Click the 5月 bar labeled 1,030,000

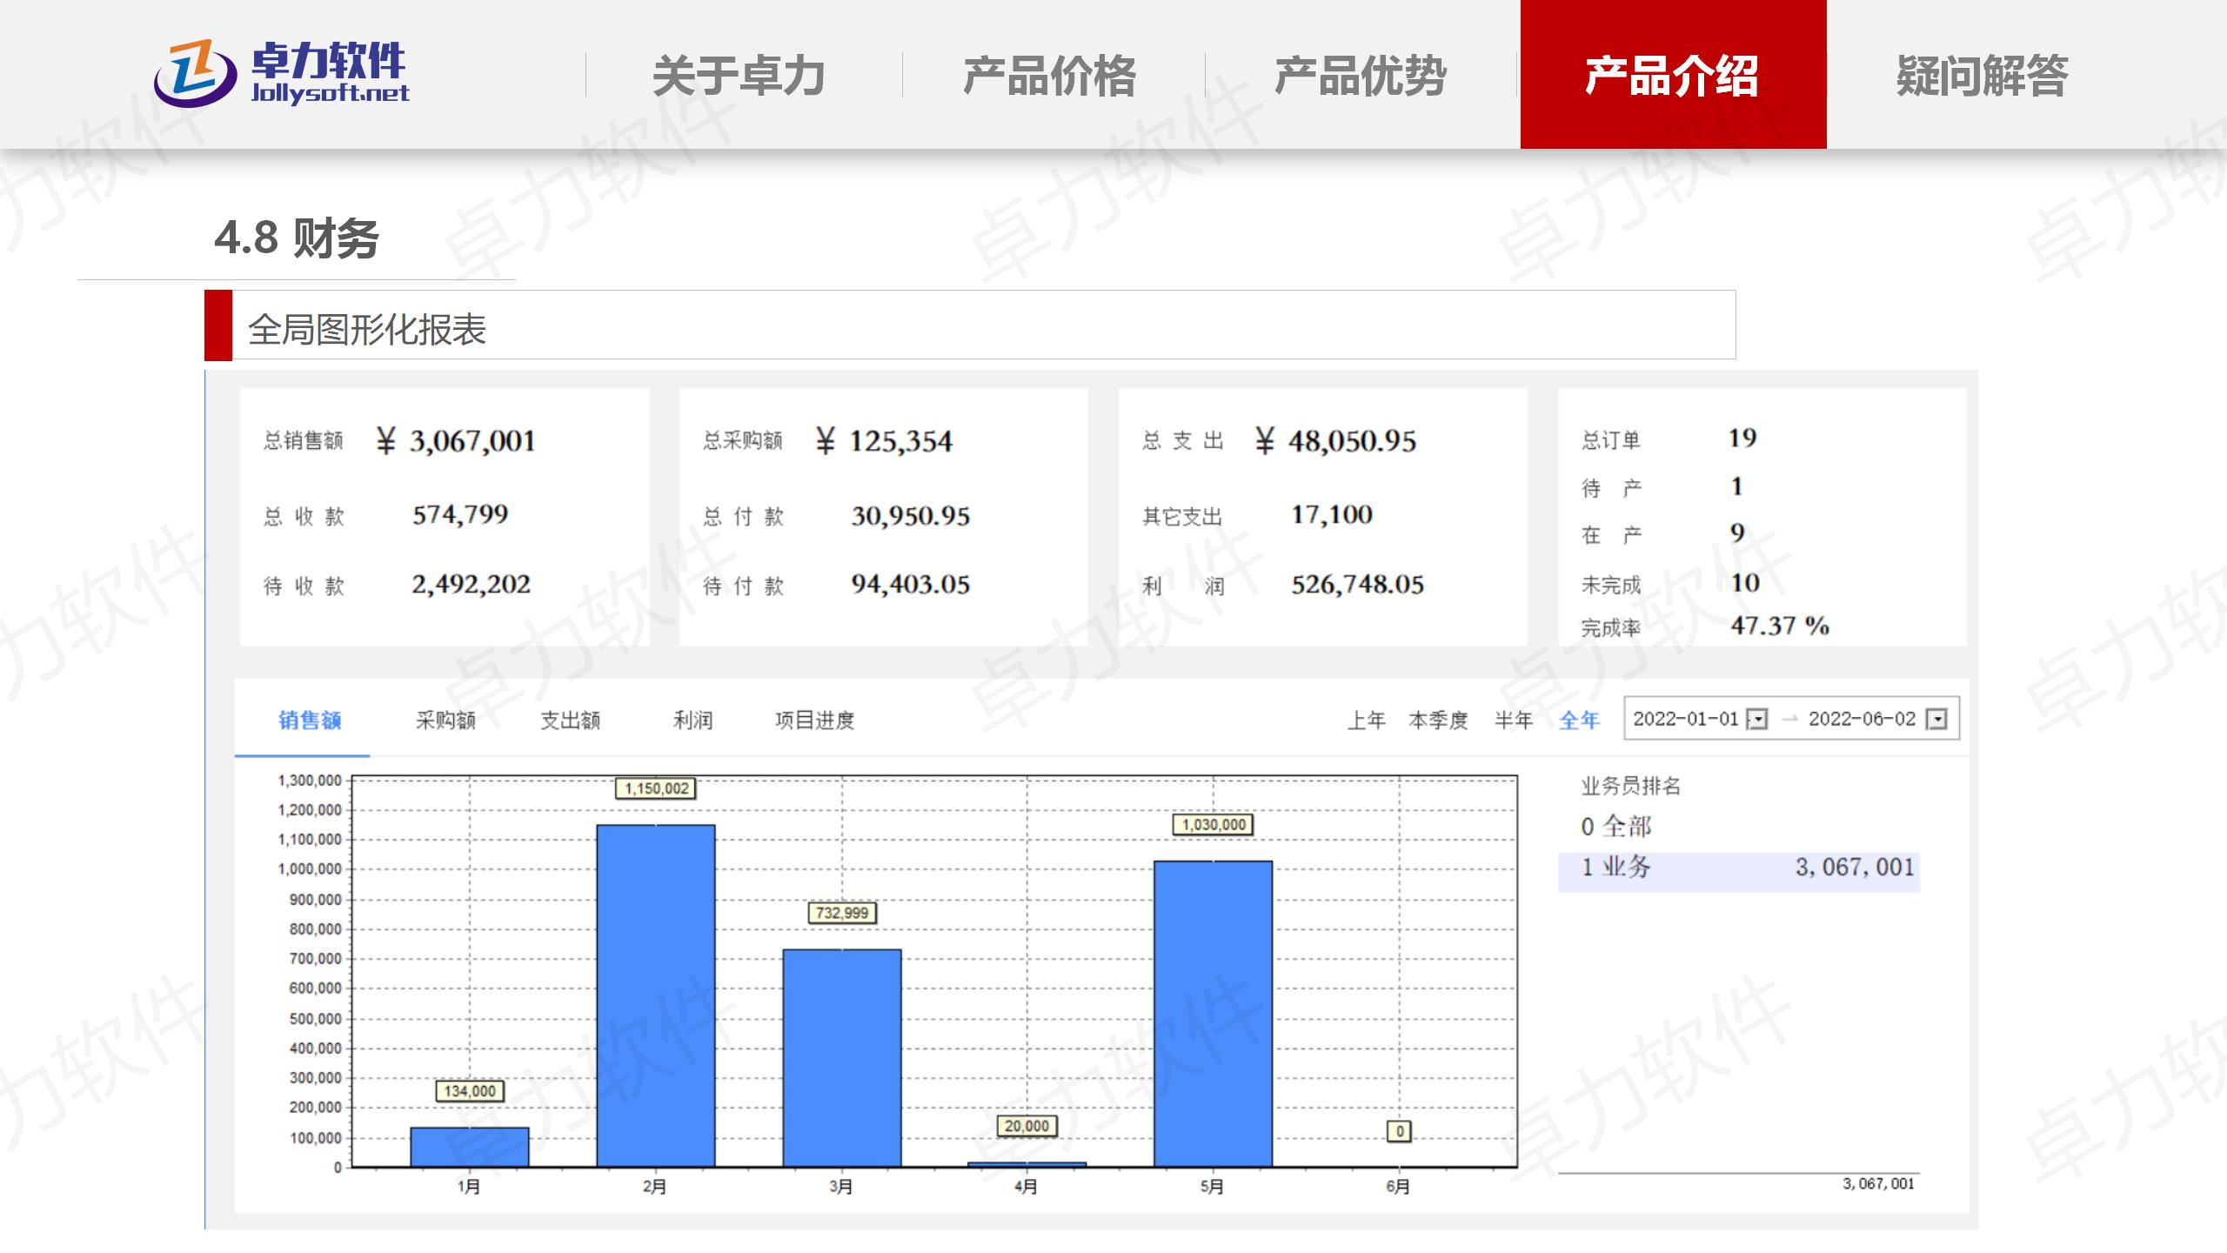1213,1014
